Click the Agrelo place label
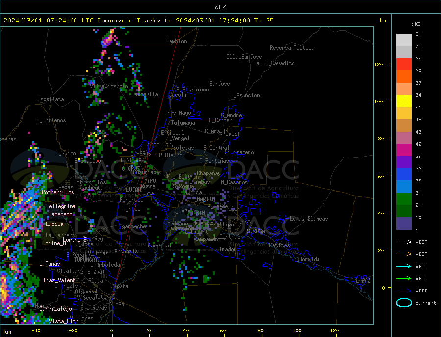The image size is (441, 337). pos(131,209)
